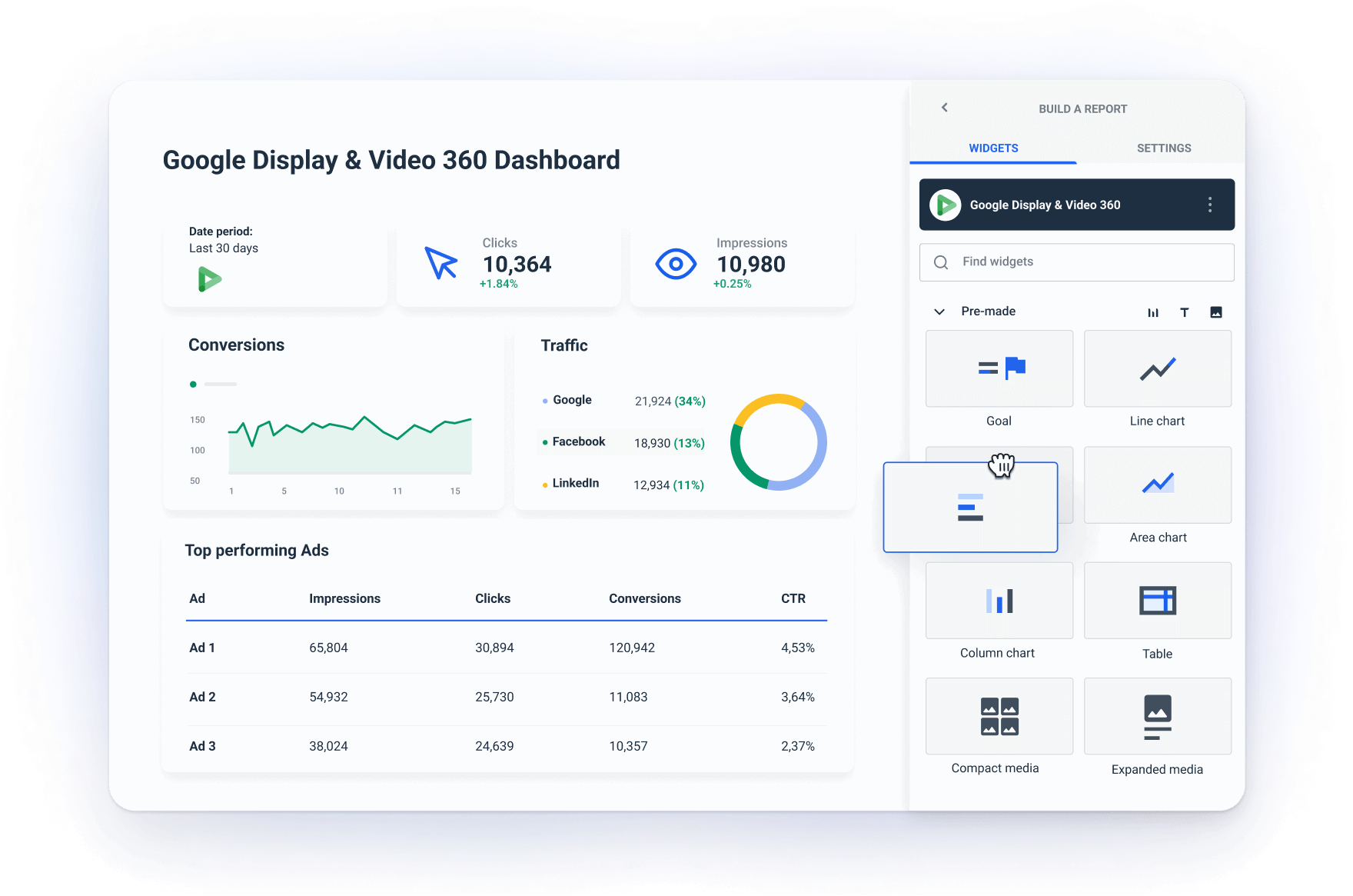This screenshot has height=896, width=1353.
Task: Select the Table widget icon
Action: click(x=1157, y=601)
